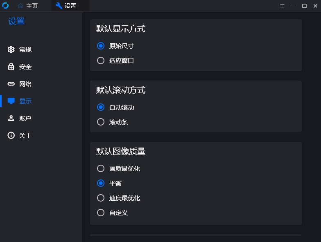Select 画质最优化 image quality
The width and height of the screenshot is (321, 242).
pos(101,168)
